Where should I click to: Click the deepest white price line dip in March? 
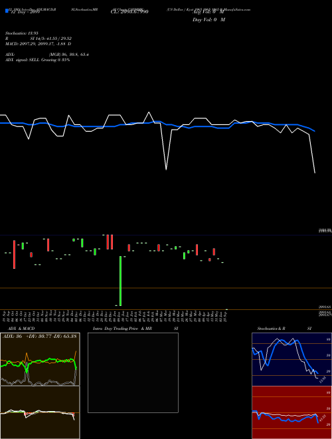[166, 170]
